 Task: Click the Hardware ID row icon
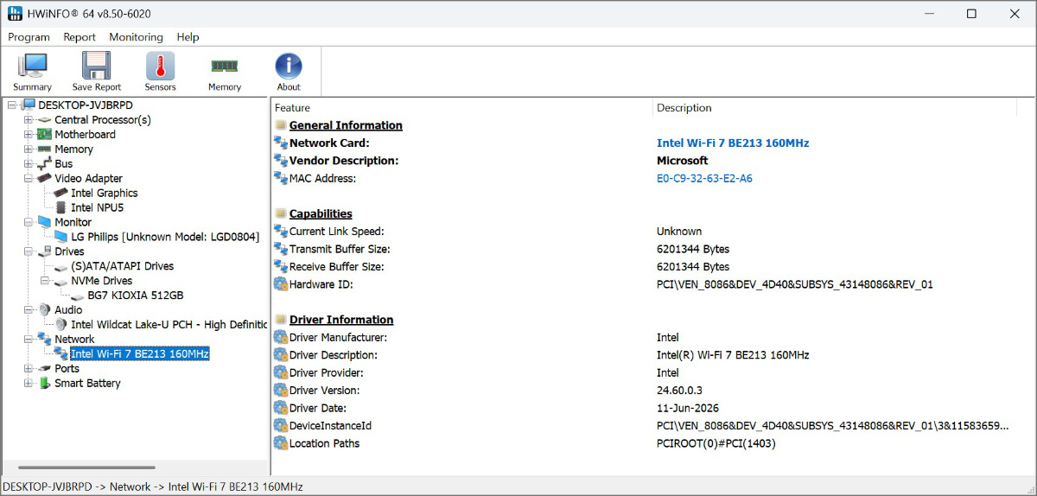281,284
